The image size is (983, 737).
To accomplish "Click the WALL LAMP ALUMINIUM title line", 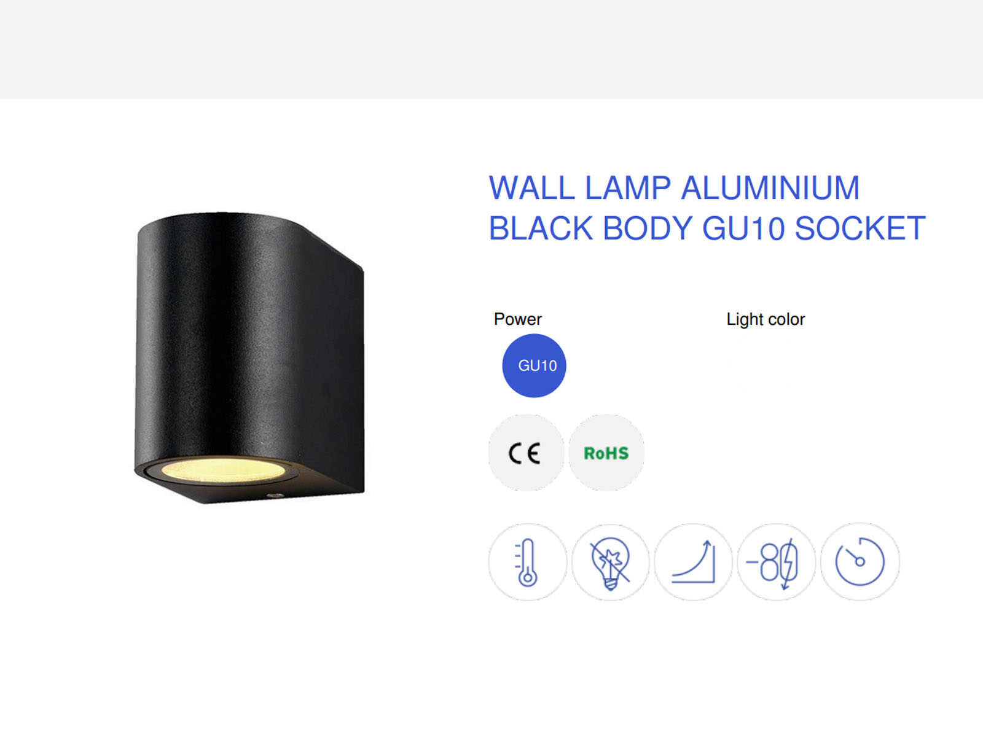I will pos(674,188).
